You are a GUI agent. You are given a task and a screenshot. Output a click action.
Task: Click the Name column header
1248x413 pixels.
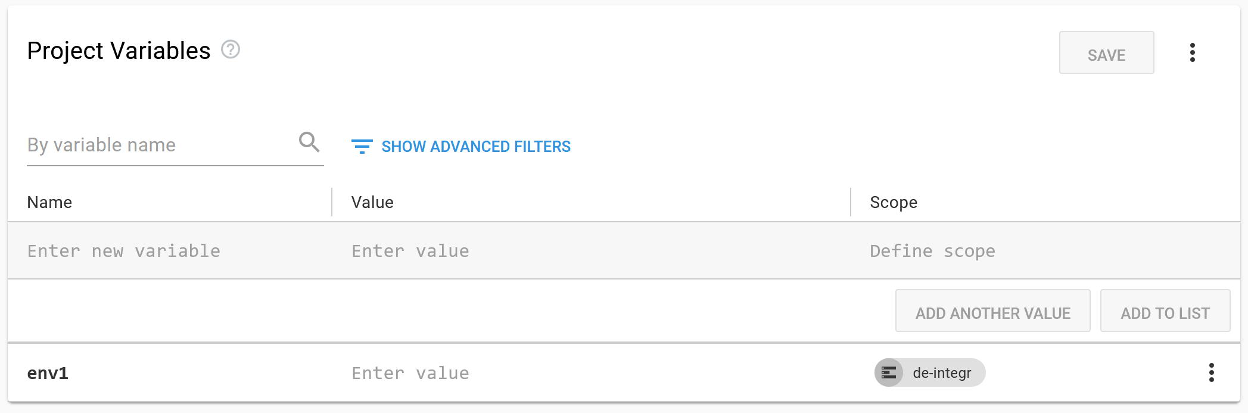click(49, 201)
